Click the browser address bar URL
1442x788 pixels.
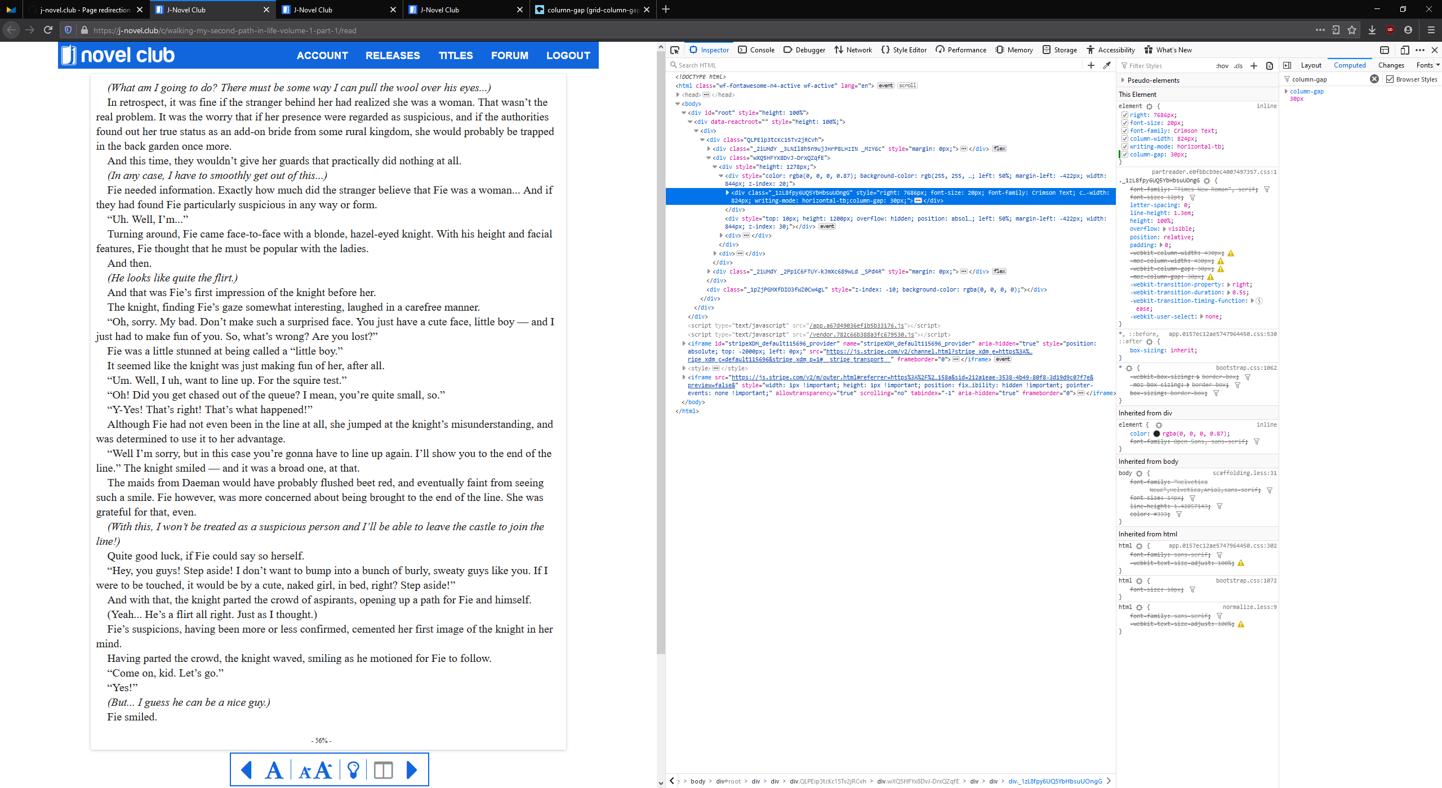click(225, 30)
